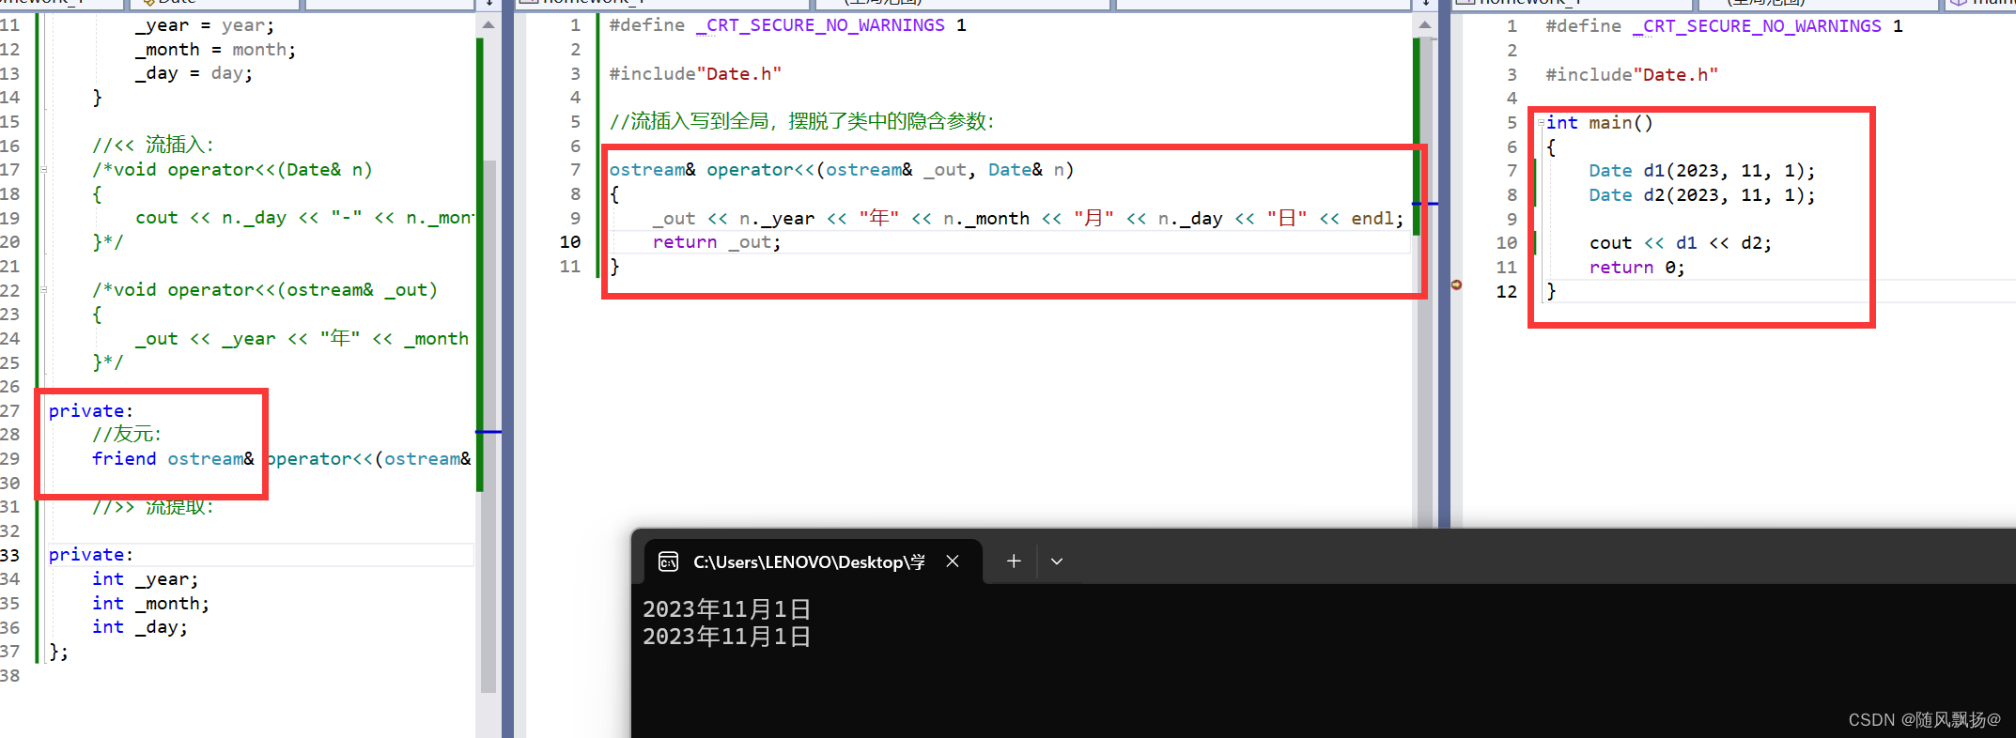Click the '#include"Date.h"' line in middle pane
This screenshot has width=2016, height=738.
tap(695, 74)
